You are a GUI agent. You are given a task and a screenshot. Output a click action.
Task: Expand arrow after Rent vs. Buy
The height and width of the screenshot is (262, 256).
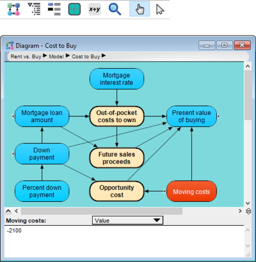click(45, 56)
